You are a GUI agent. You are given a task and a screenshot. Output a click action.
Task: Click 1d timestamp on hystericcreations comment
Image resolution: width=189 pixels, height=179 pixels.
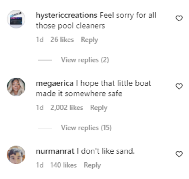[40, 40]
